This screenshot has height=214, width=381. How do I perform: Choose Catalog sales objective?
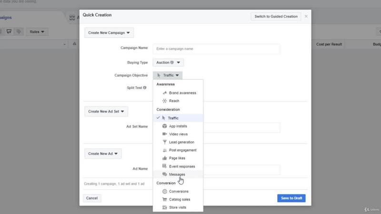[x=178, y=199]
